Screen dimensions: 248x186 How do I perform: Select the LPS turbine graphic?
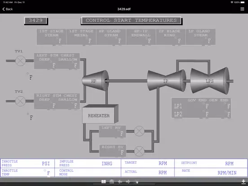[x=210, y=81]
